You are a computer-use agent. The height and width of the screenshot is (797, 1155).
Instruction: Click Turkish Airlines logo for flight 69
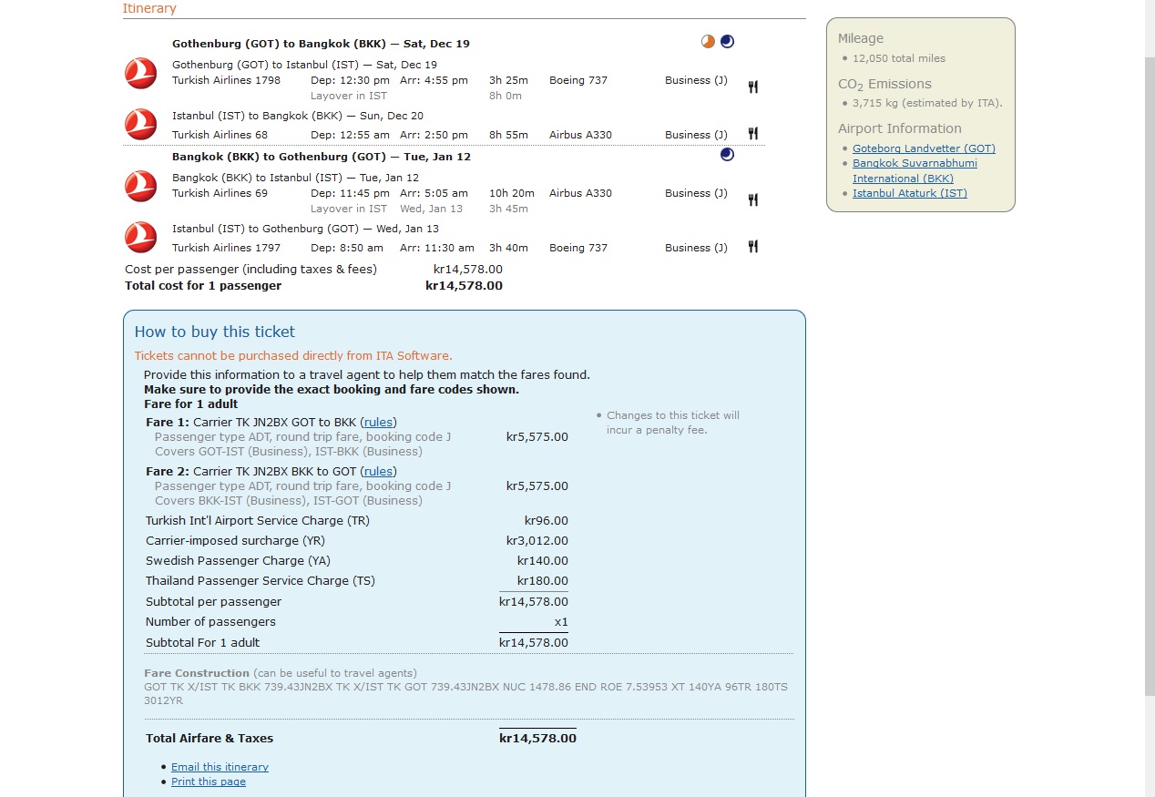pos(140,186)
